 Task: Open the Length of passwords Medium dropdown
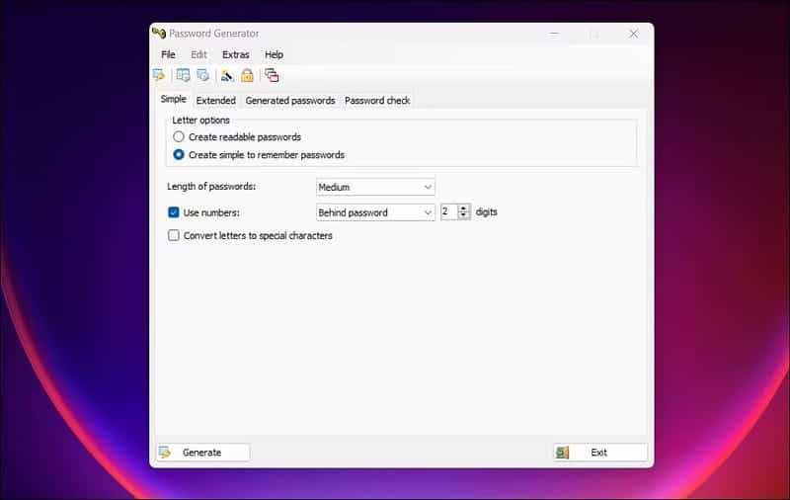click(x=375, y=187)
